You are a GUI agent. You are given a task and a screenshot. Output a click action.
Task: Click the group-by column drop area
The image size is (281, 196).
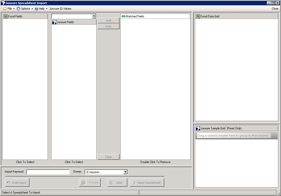click(x=236, y=135)
